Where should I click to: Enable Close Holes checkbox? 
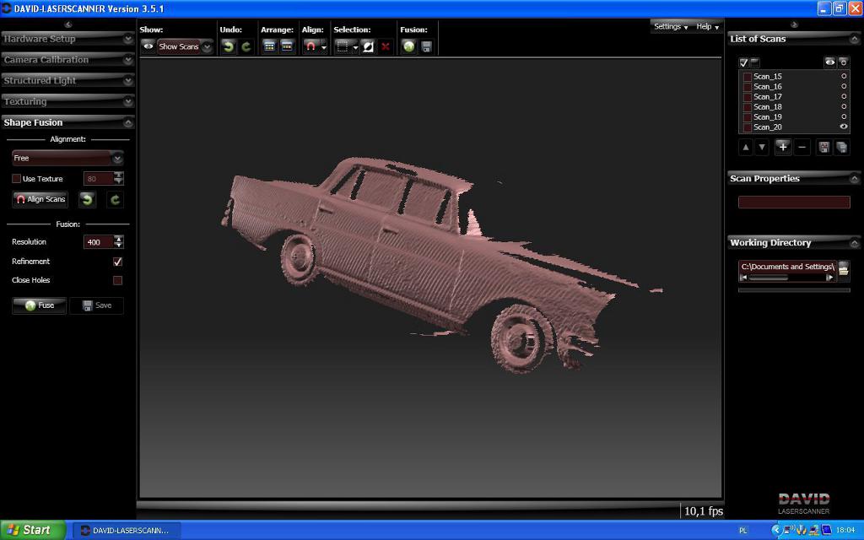click(117, 280)
